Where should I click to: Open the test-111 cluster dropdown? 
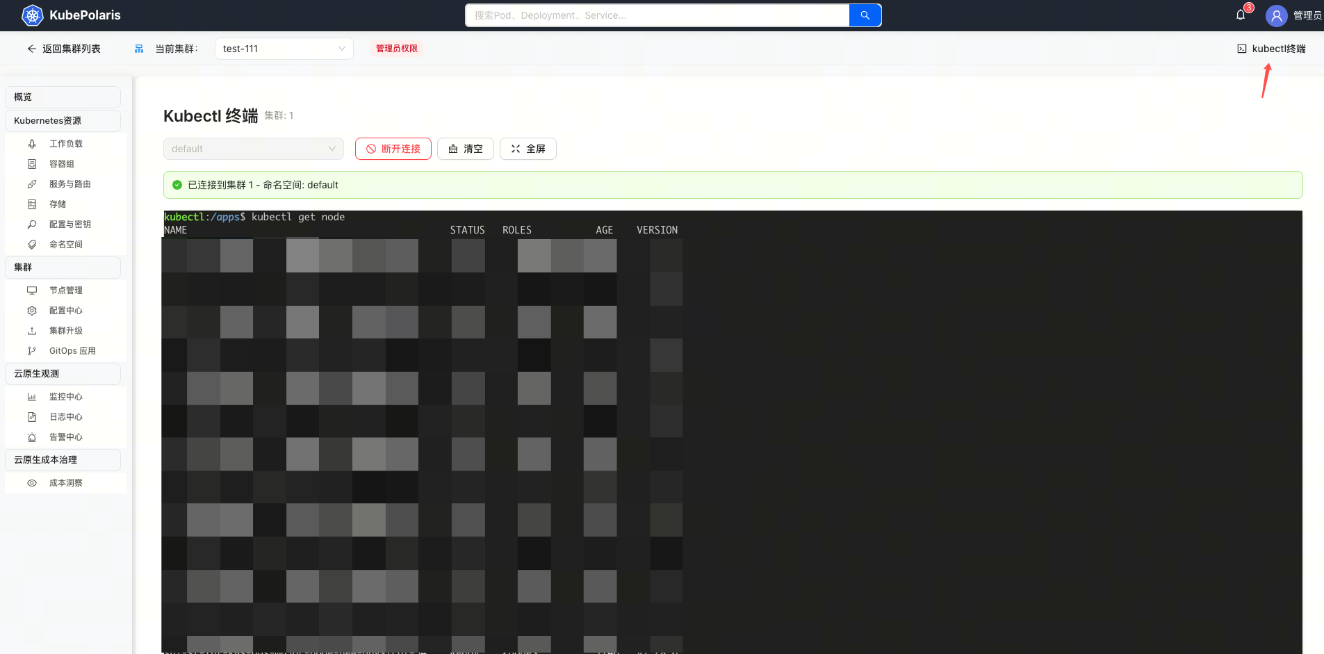[284, 49]
